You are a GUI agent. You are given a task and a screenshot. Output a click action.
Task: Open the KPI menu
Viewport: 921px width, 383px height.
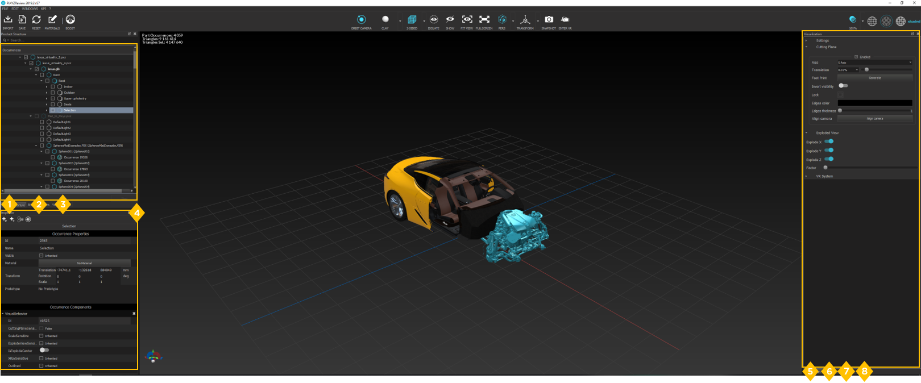44,9
